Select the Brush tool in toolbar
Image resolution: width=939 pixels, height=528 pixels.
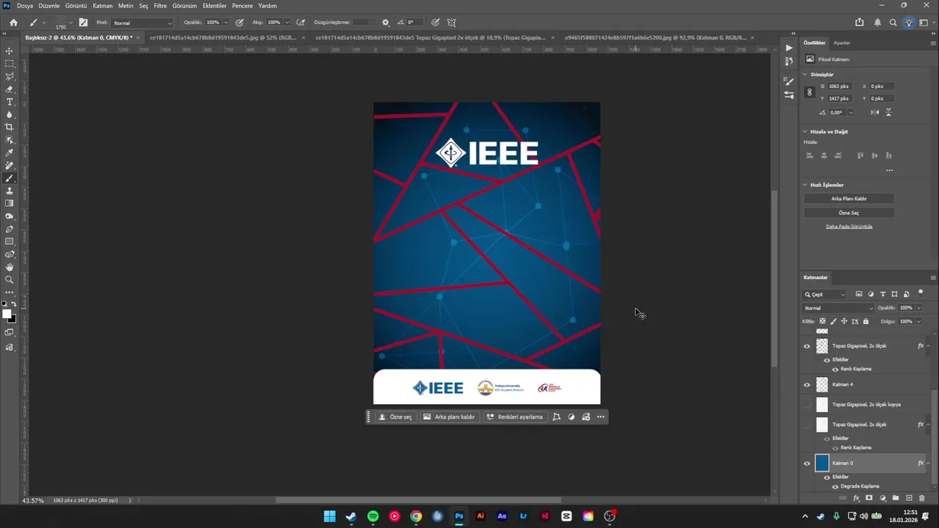(x=10, y=178)
